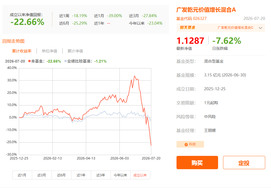Image resolution: width=271 pixels, height=188 pixels.
Task: Click the -22.66% since-inception return value
Action: (x=27, y=22)
